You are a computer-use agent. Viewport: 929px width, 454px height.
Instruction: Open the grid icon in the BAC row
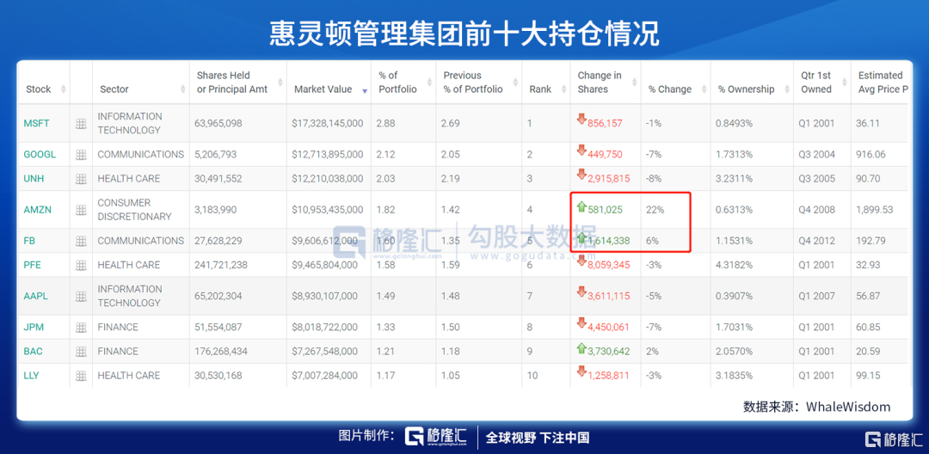pyautogui.click(x=81, y=352)
